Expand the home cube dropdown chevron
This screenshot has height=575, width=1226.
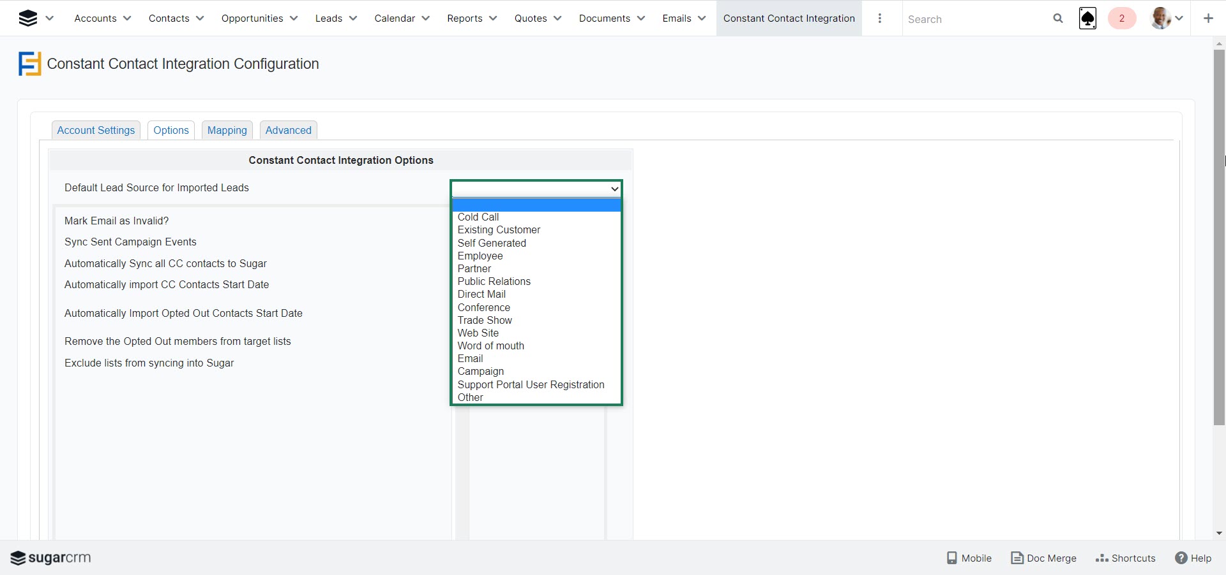(x=50, y=18)
